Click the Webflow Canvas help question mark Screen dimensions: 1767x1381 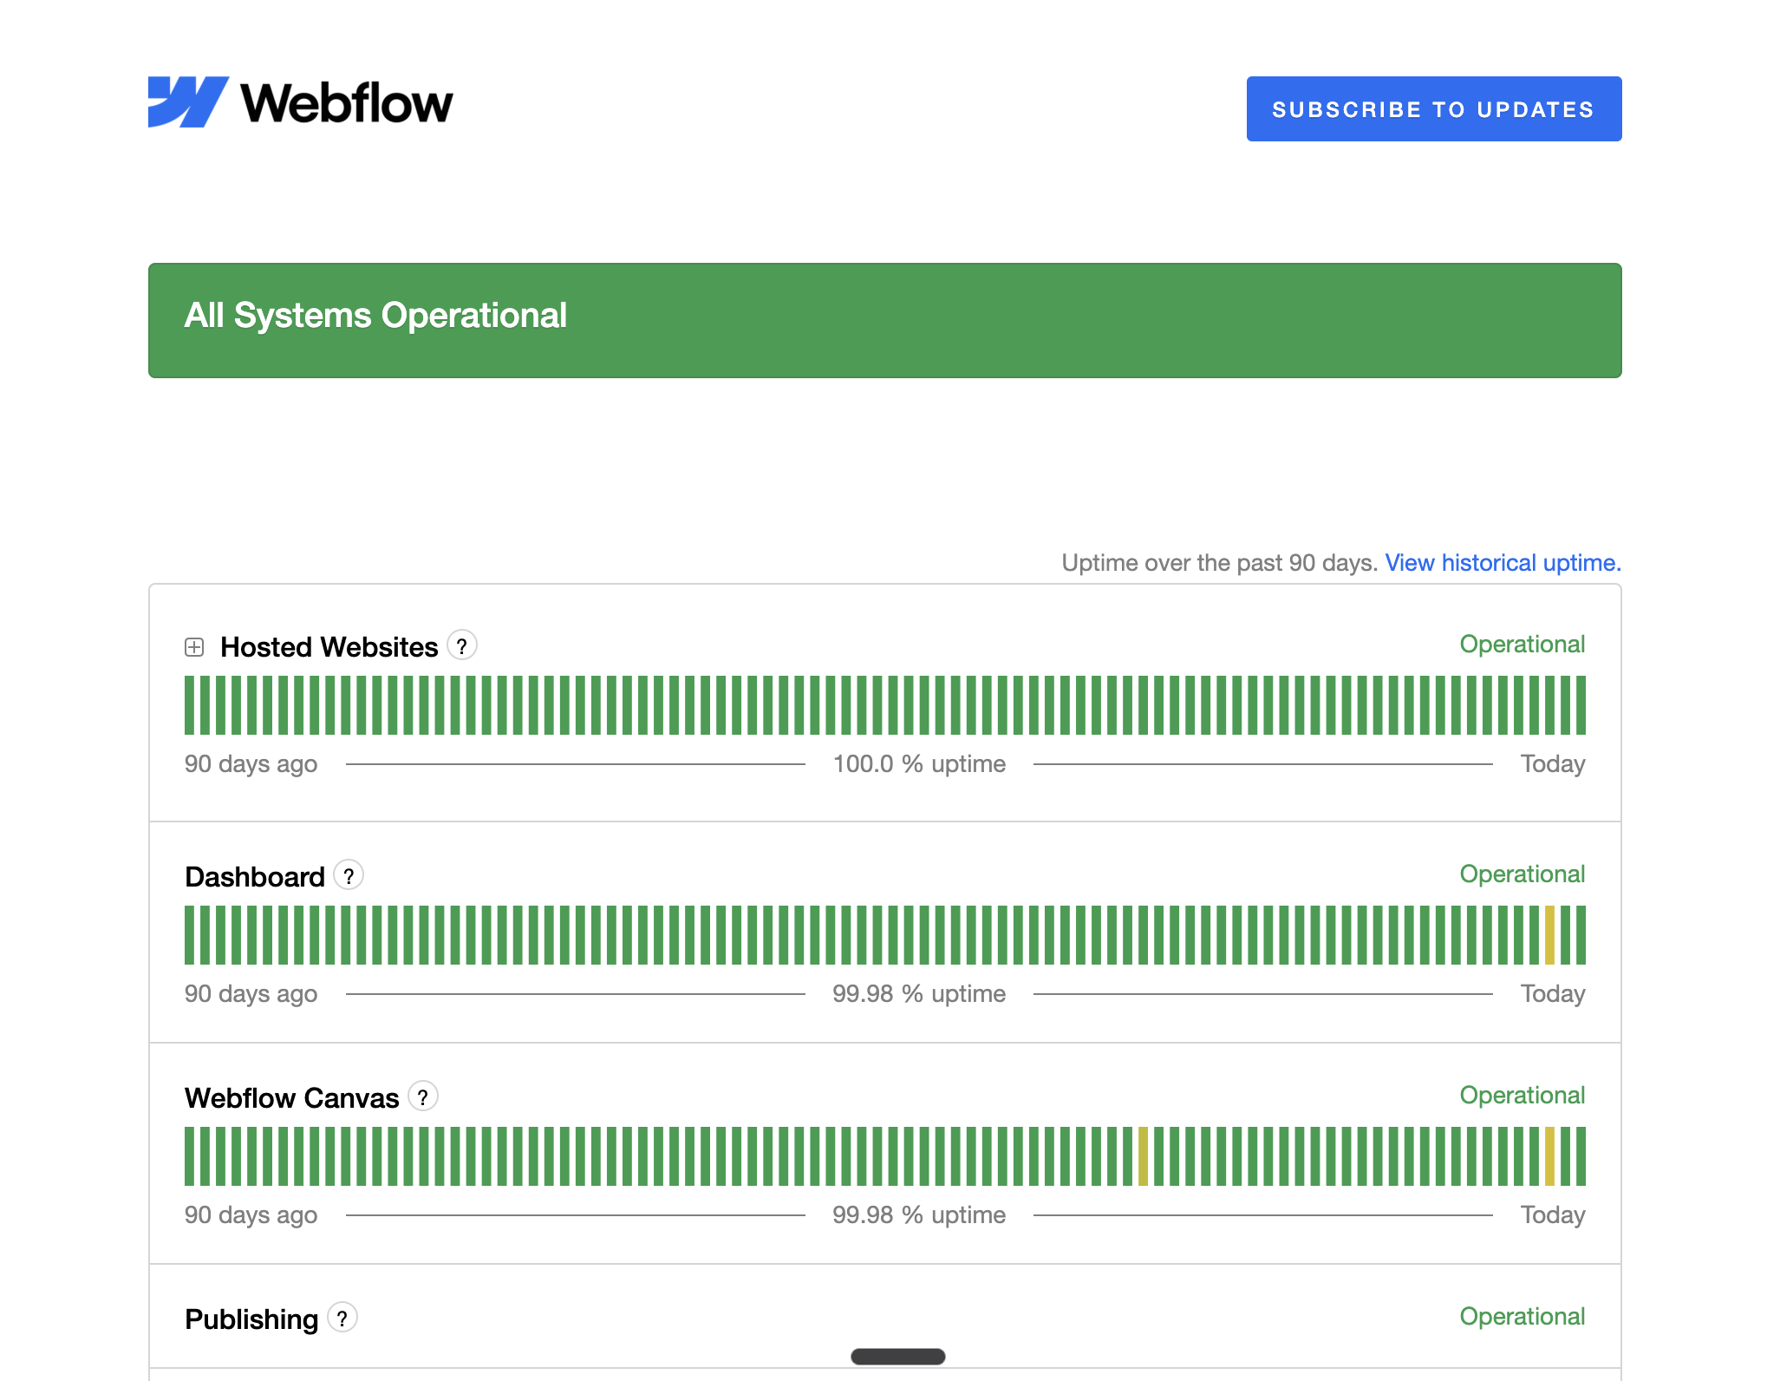coord(423,1097)
